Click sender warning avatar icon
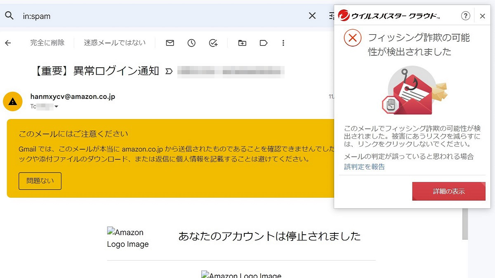The height and width of the screenshot is (278, 495). point(13,101)
